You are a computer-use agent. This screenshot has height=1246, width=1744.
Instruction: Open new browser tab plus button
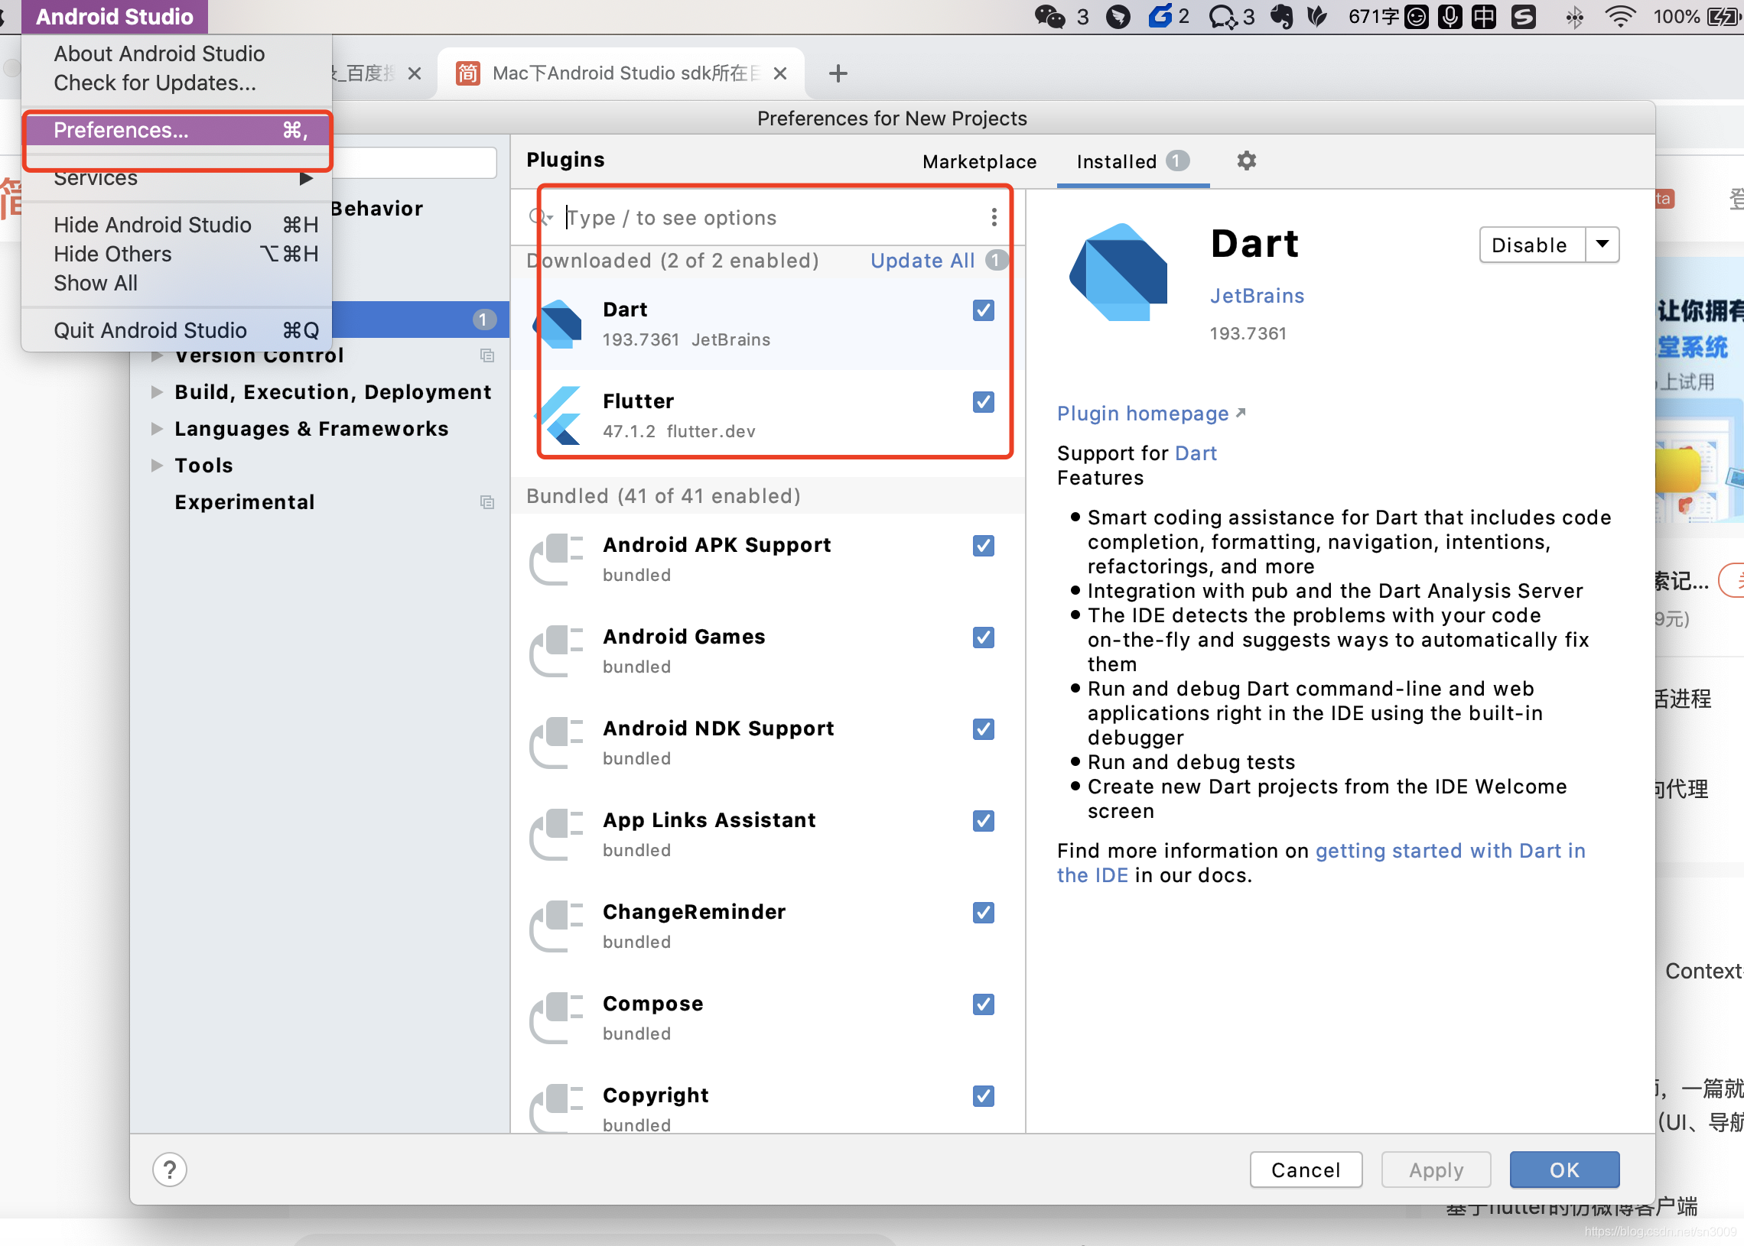838,73
